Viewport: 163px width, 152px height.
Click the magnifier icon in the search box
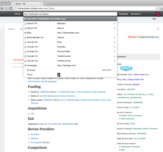pyautogui.click(x=158, y=29)
